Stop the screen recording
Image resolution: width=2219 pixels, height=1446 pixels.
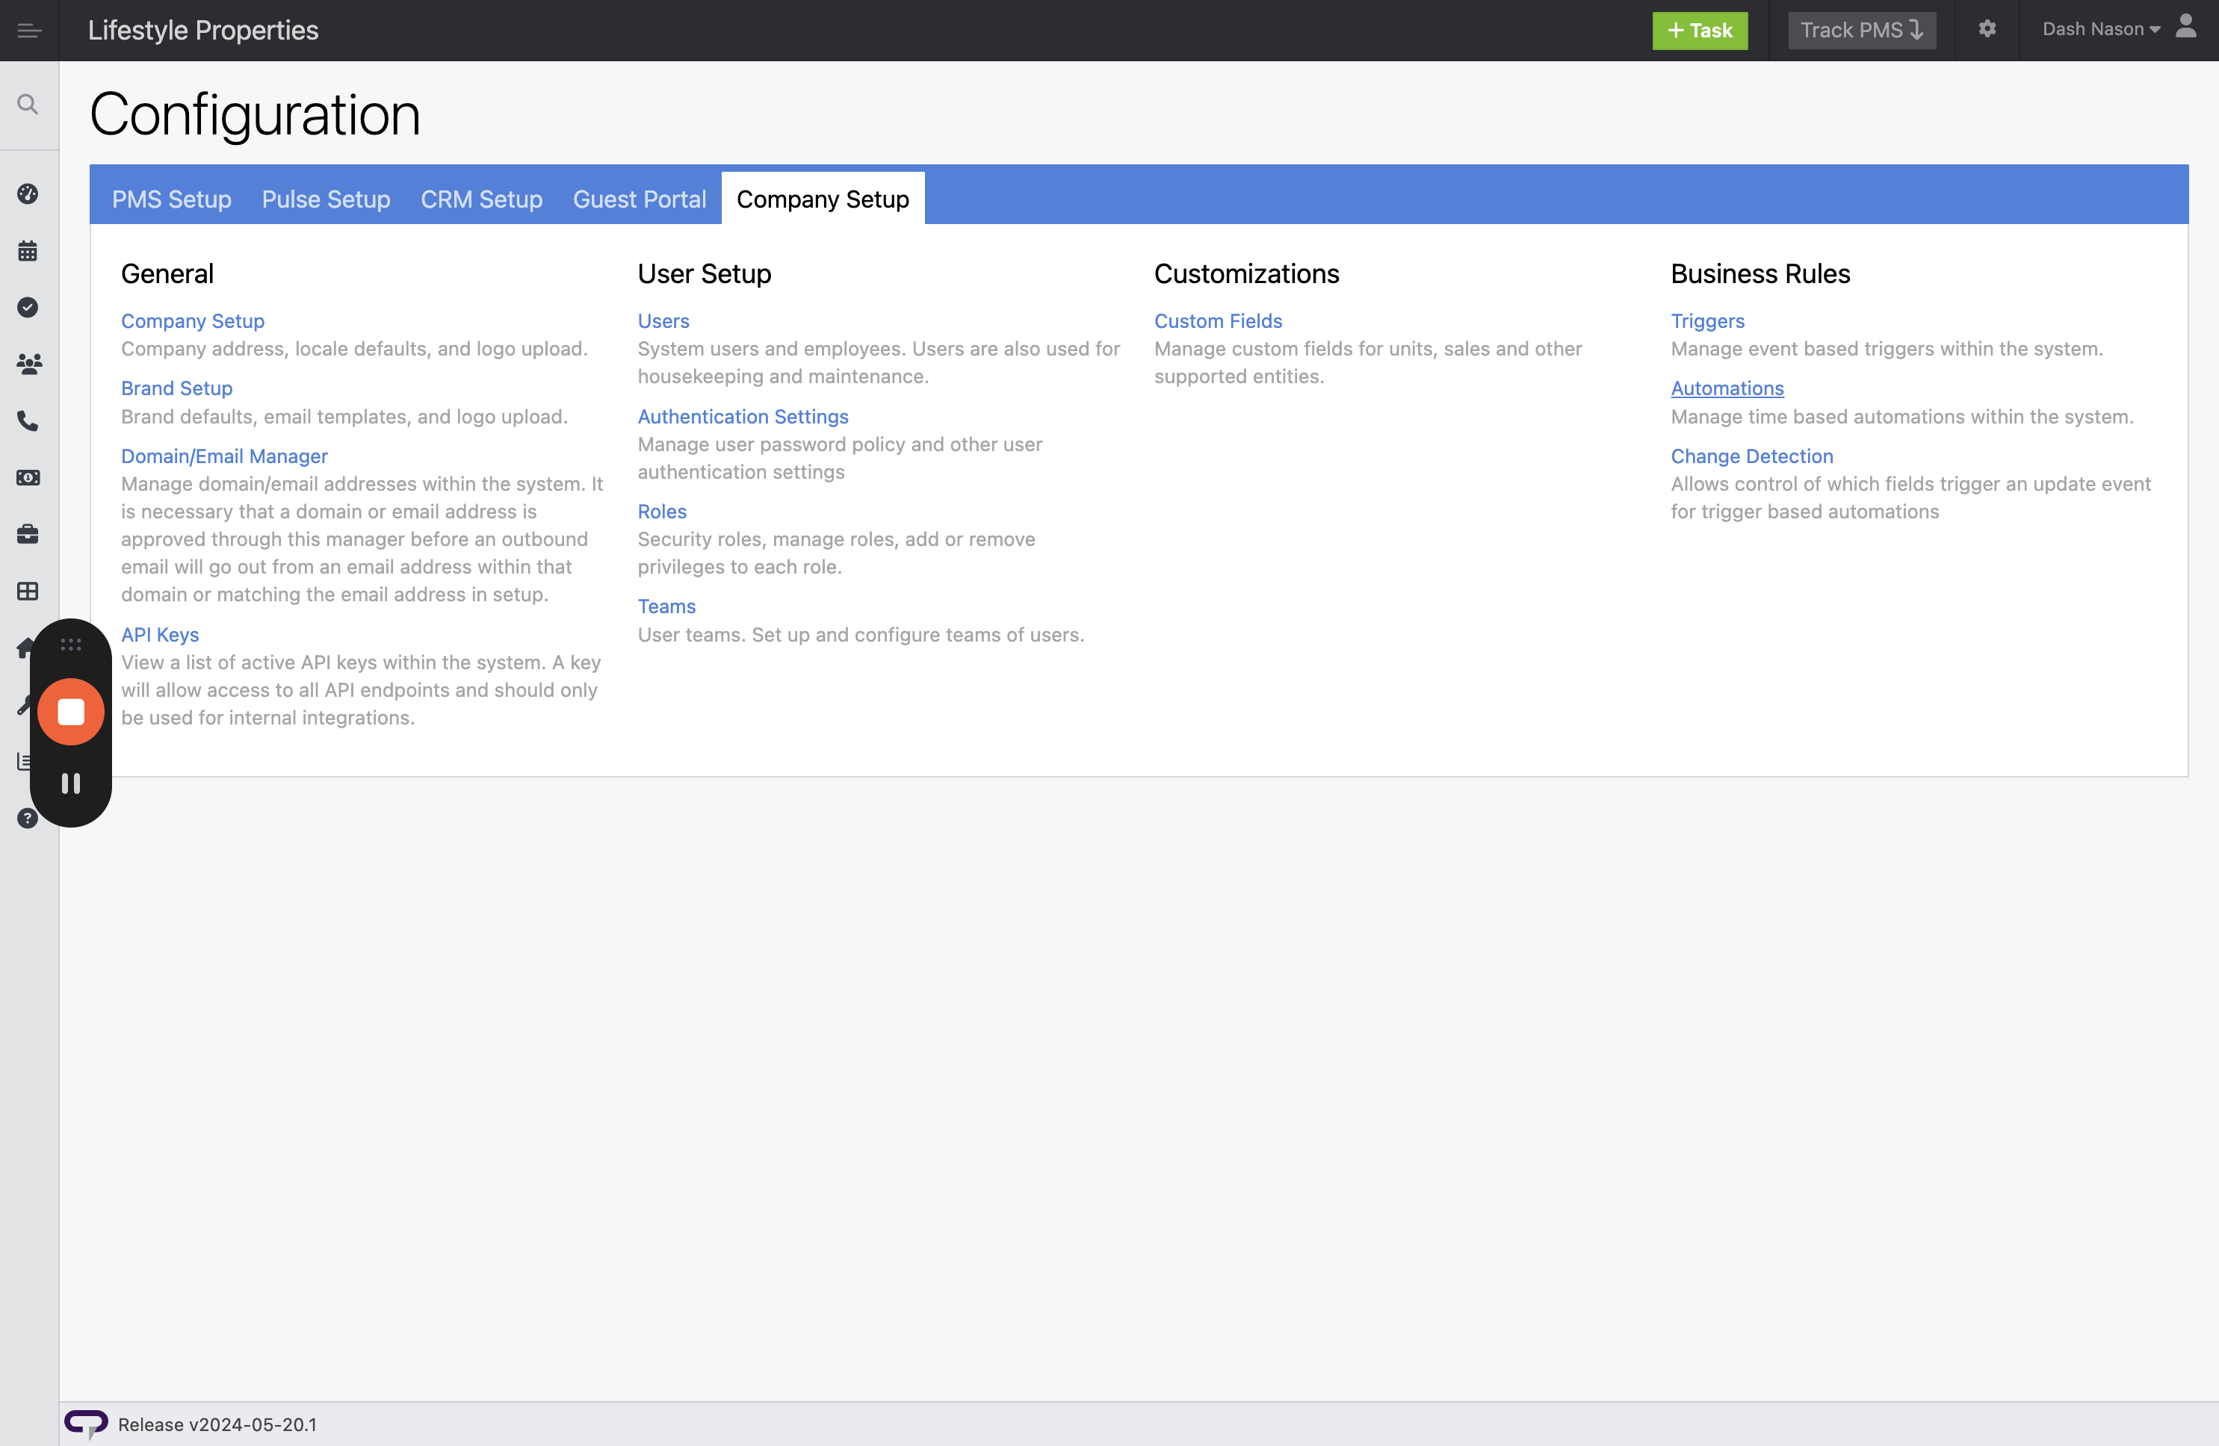point(71,713)
